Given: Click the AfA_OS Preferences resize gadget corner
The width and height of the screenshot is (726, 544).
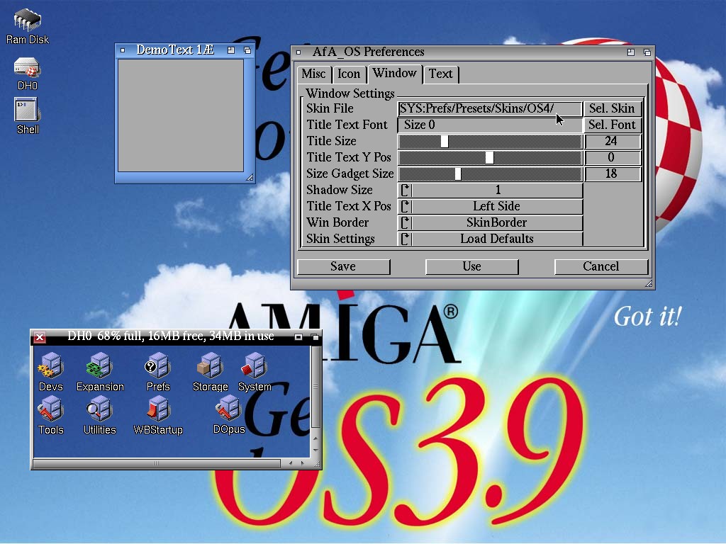Looking at the screenshot, I should tap(649, 283).
